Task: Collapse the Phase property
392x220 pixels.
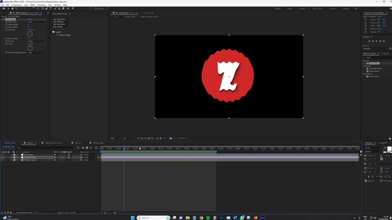Action: pyautogui.click(x=4, y=44)
